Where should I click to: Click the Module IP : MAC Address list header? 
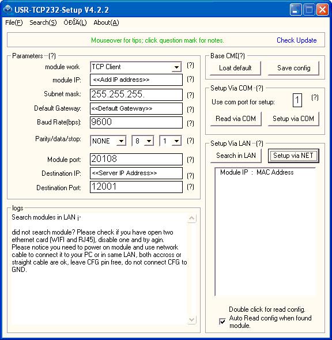click(256, 172)
